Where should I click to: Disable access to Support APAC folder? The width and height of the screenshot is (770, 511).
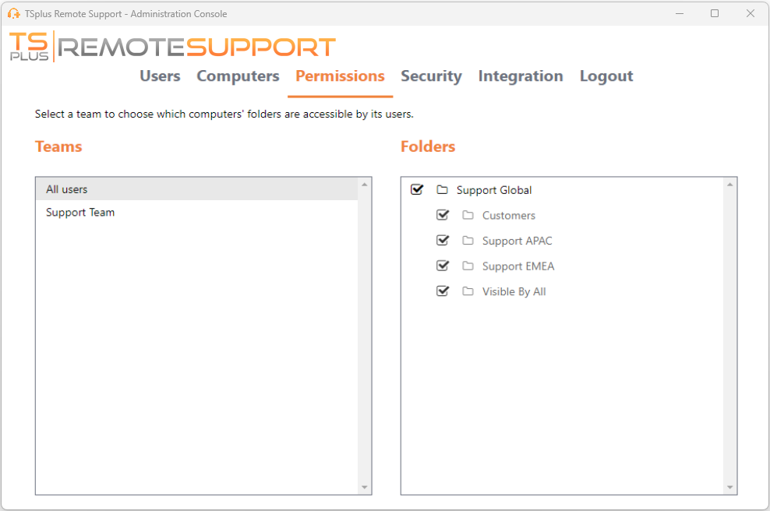point(443,240)
